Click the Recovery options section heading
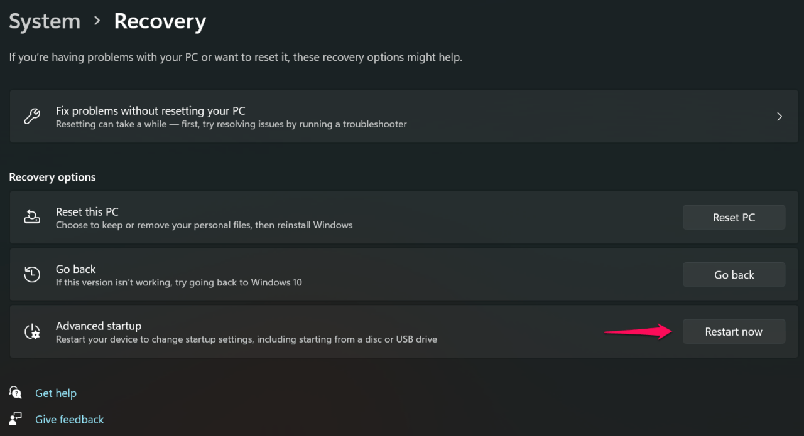This screenshot has width=804, height=436. click(x=52, y=177)
